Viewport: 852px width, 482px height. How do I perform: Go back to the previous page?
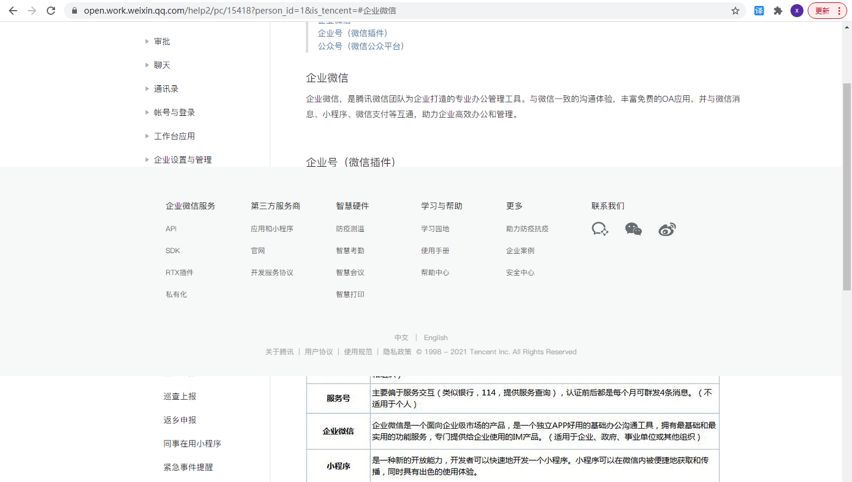(x=13, y=11)
